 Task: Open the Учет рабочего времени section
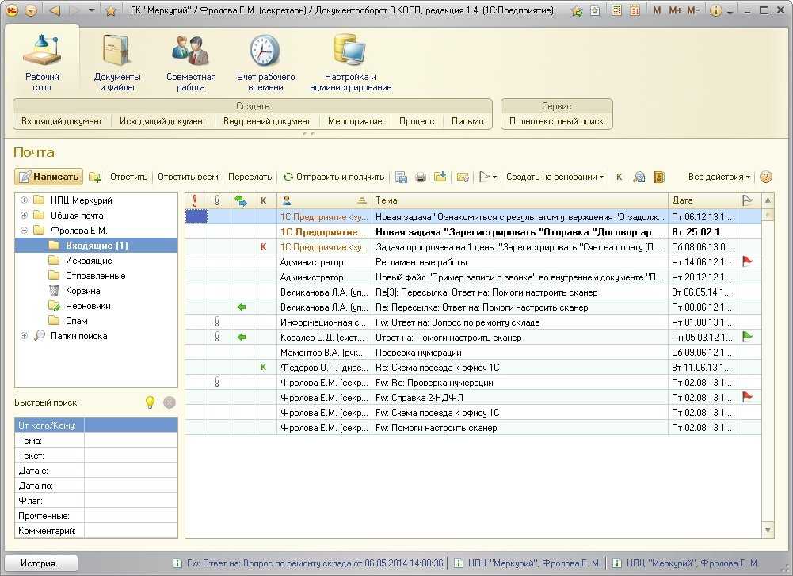pos(265,63)
